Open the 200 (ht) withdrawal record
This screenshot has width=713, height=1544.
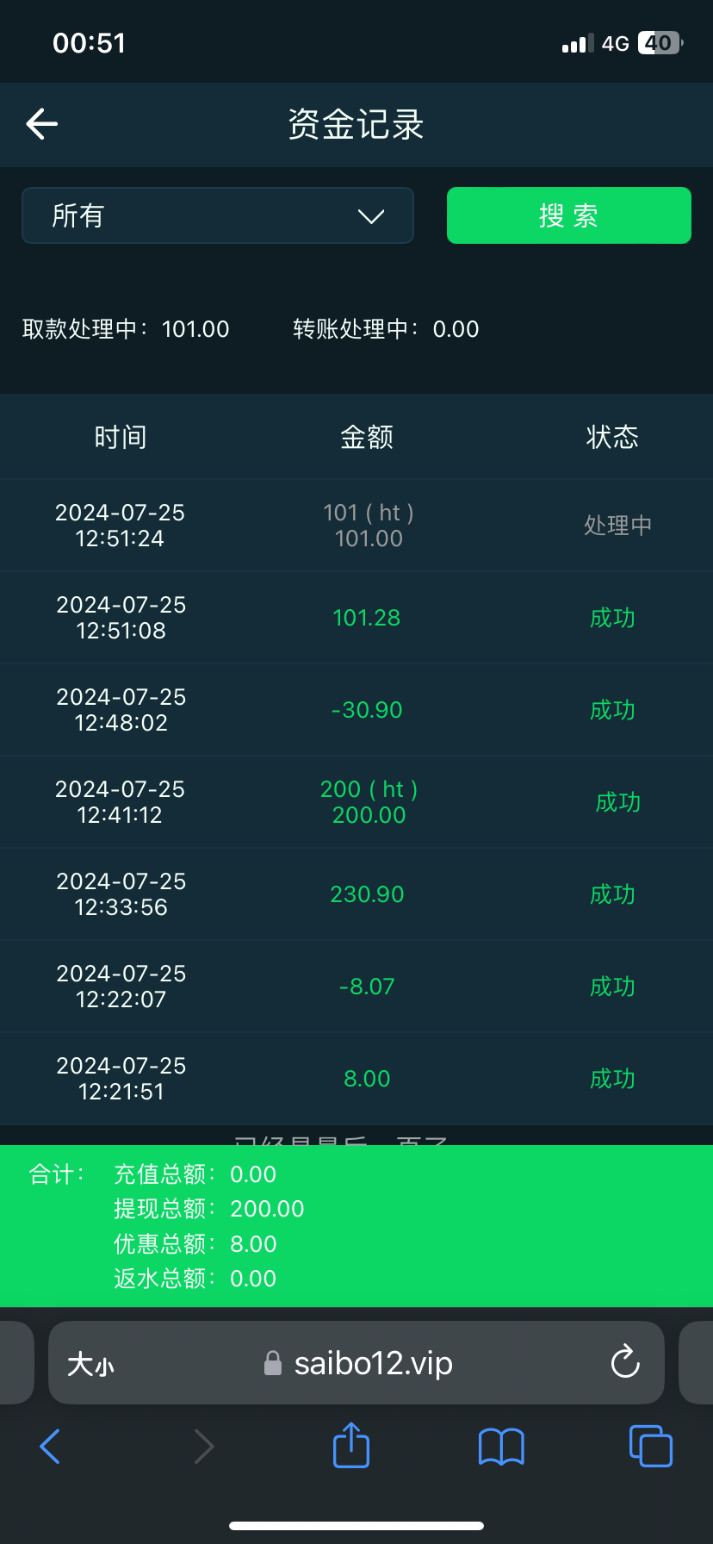(369, 802)
